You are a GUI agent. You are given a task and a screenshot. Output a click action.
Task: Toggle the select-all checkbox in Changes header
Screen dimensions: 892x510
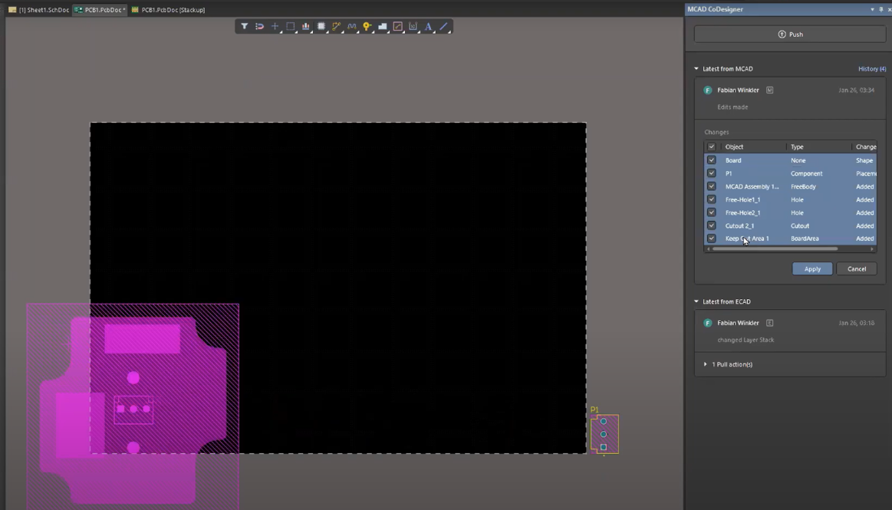712,146
